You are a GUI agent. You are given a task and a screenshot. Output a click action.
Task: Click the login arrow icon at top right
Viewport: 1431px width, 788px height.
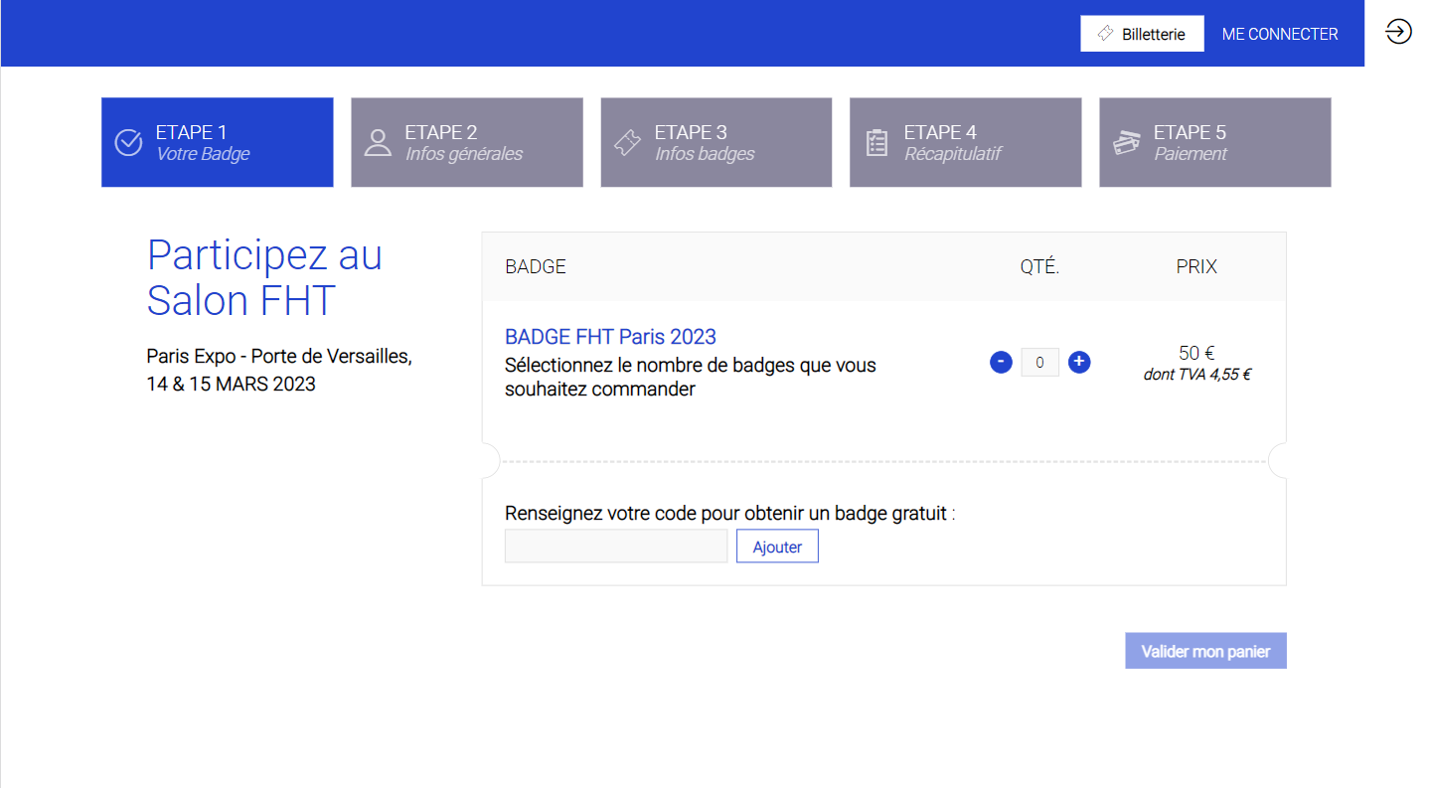(x=1398, y=33)
